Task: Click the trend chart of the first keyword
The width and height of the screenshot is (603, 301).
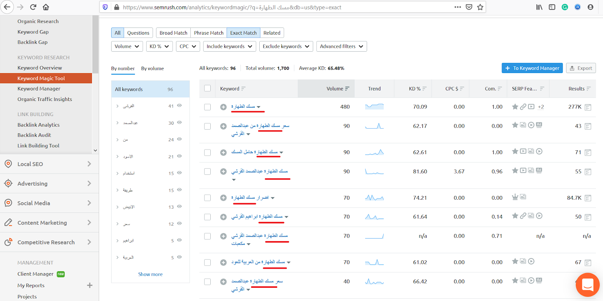Action: 374,107
